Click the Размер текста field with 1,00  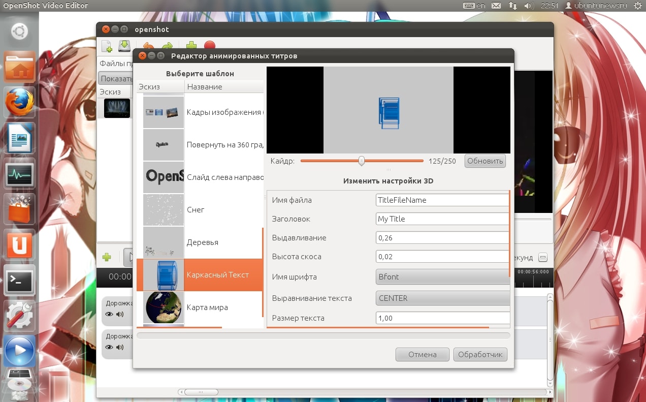(x=442, y=318)
